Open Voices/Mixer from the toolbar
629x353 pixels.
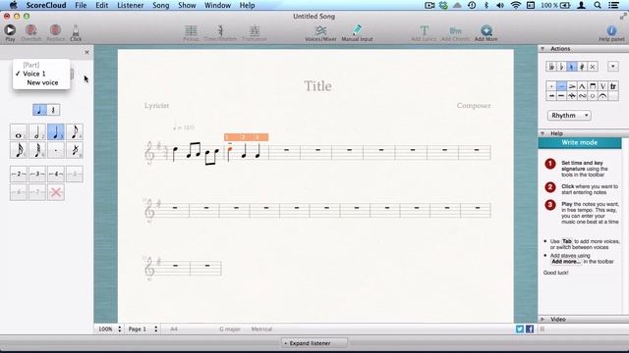pos(320,33)
